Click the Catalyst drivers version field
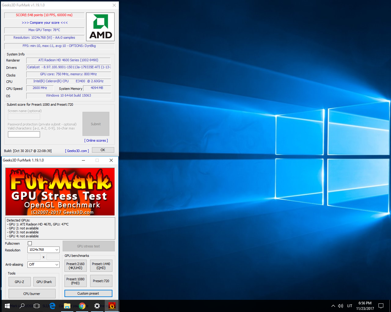391x312 pixels. [68, 67]
